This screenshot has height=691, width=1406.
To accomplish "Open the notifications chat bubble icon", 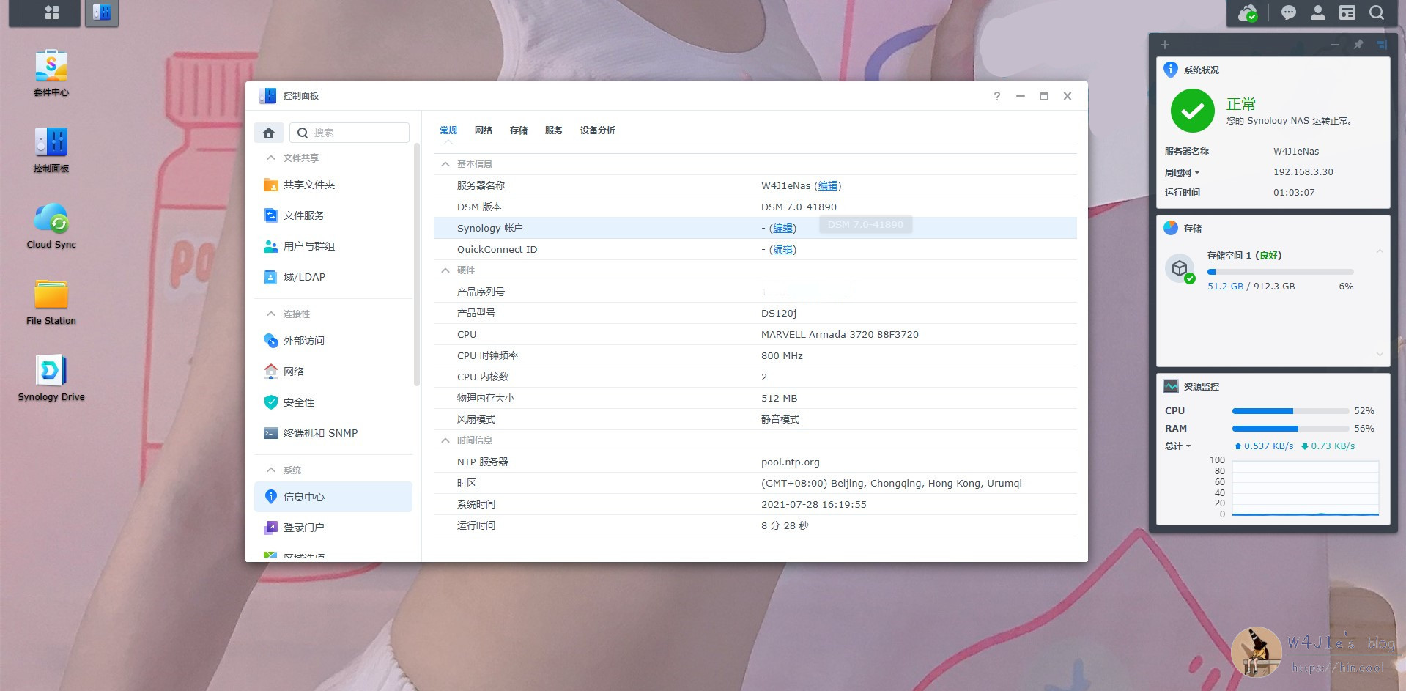I will pos(1288,12).
